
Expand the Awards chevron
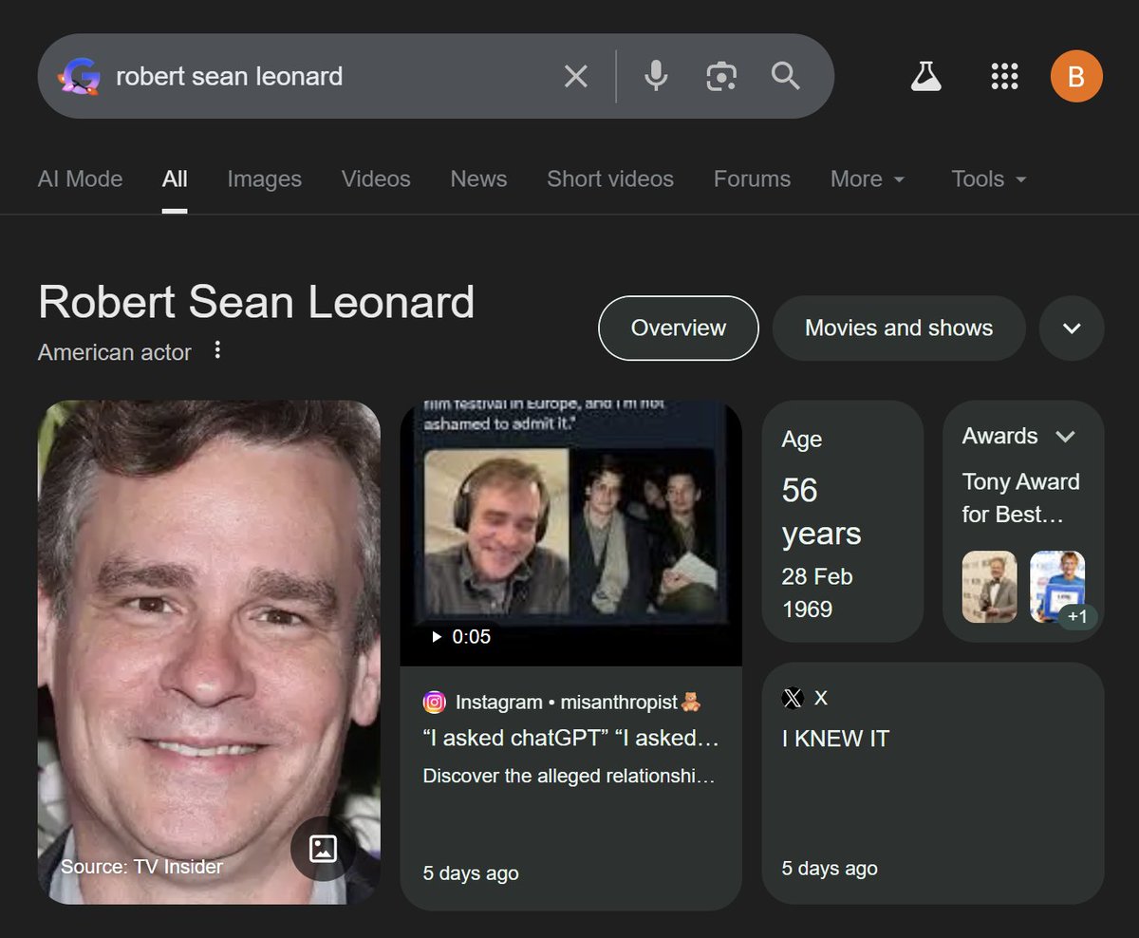point(1065,436)
